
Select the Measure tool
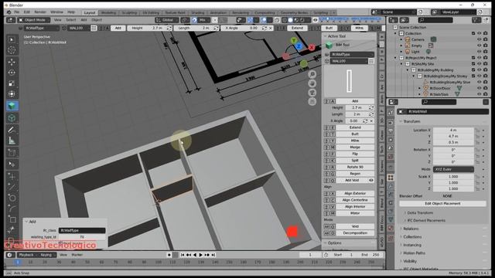(12, 141)
